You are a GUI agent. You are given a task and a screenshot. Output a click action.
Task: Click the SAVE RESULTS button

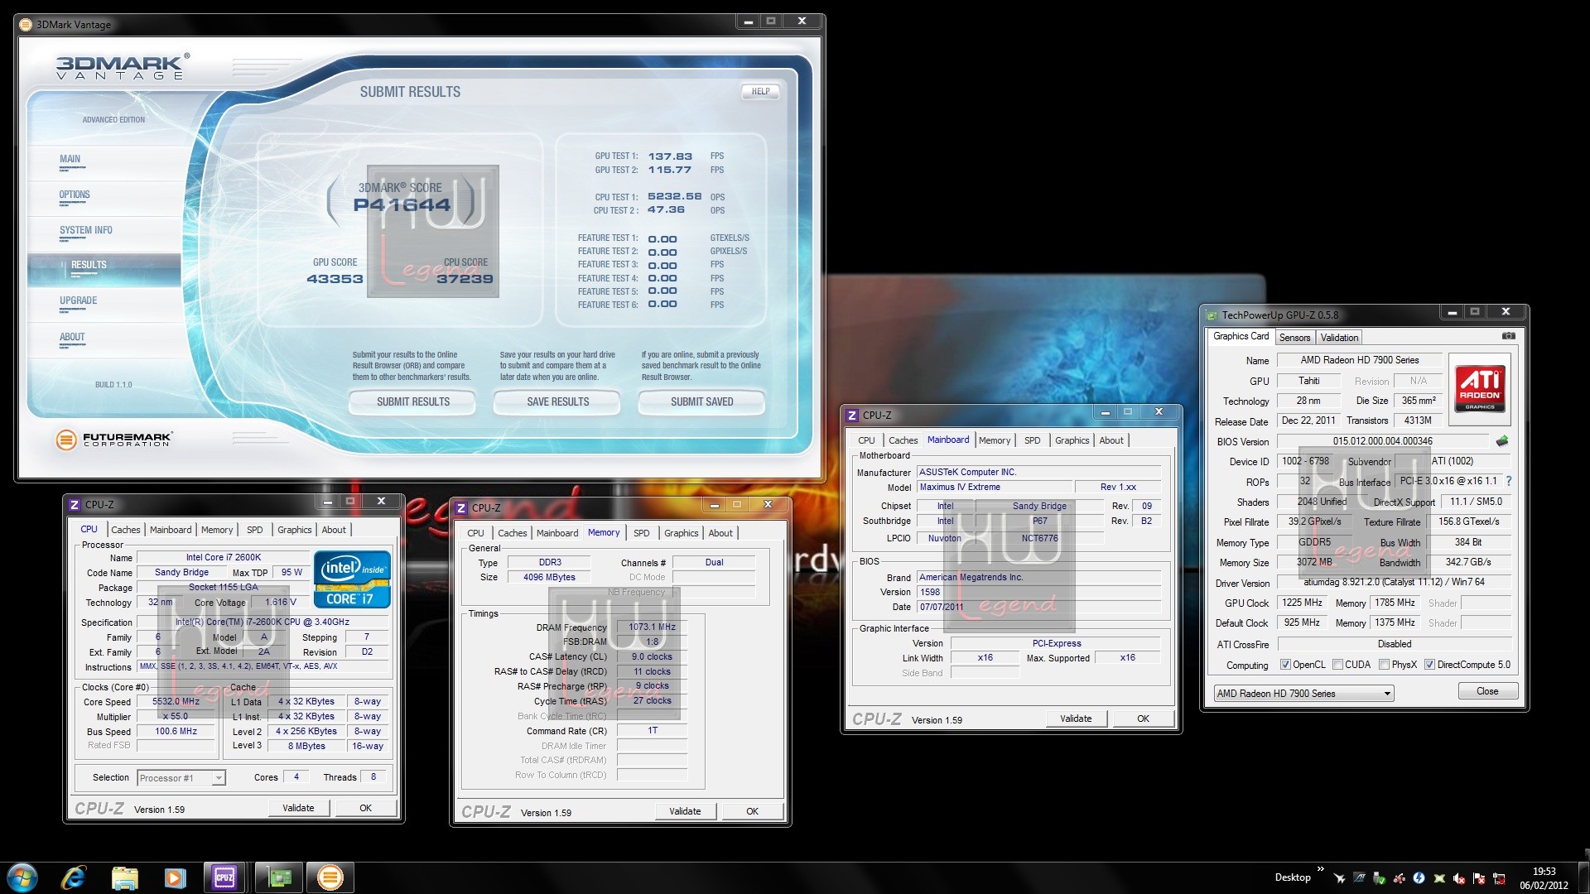coord(557,401)
